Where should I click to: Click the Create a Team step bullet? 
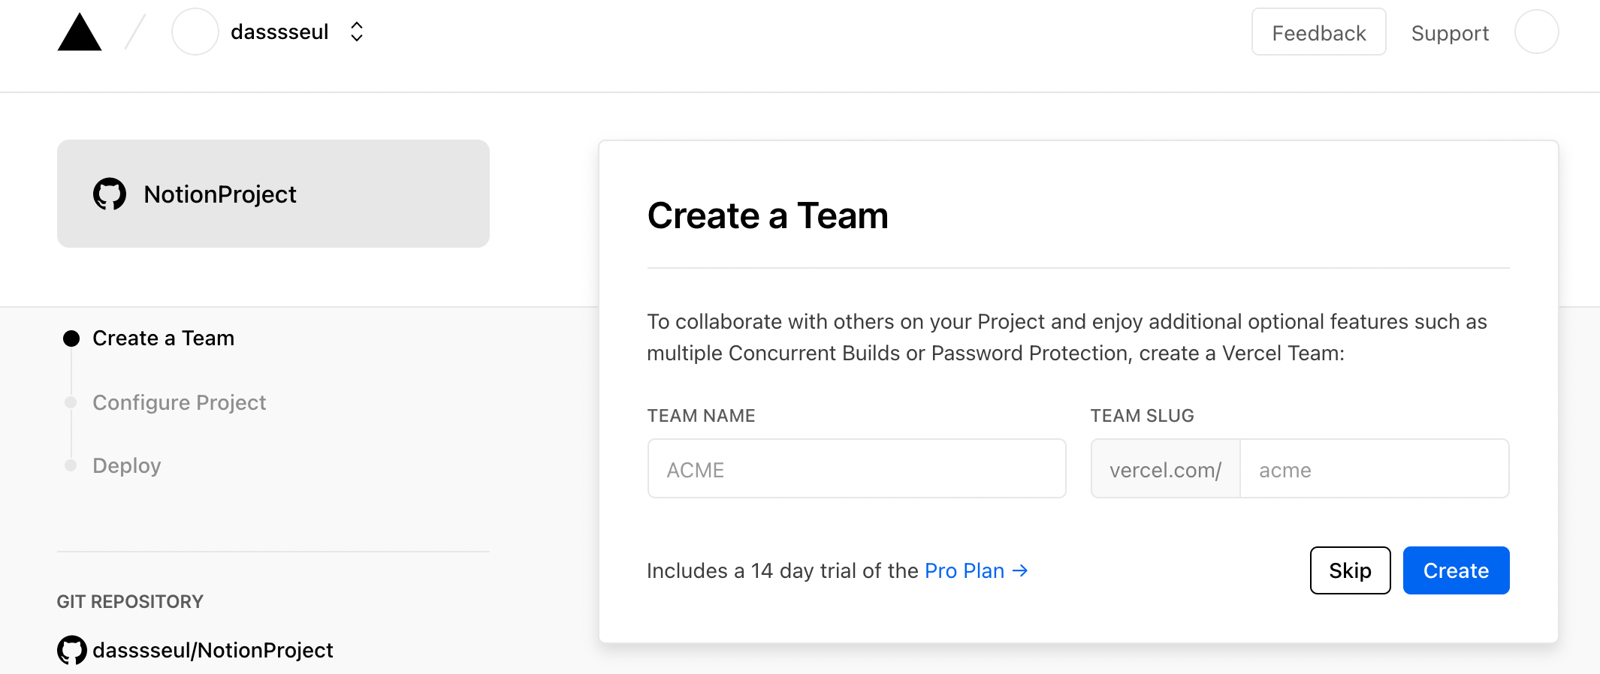tap(71, 339)
